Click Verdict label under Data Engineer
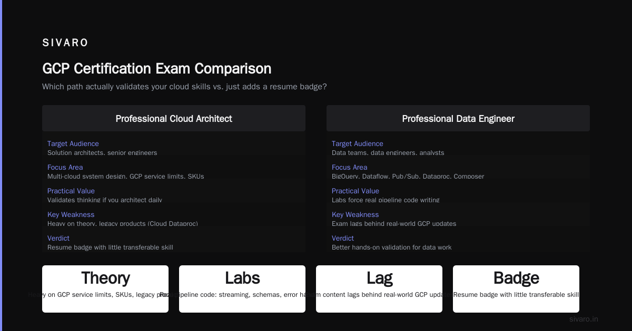The width and height of the screenshot is (632, 331). pyautogui.click(x=343, y=238)
